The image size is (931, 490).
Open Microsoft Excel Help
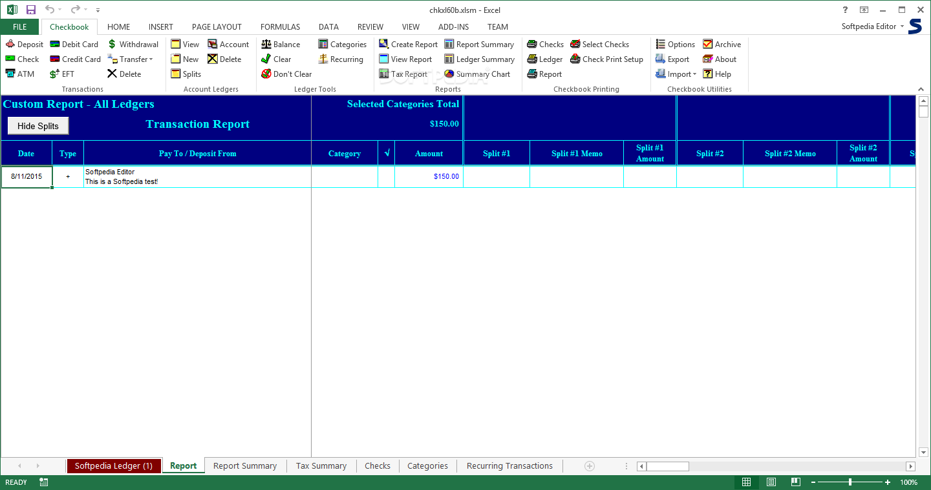click(845, 10)
